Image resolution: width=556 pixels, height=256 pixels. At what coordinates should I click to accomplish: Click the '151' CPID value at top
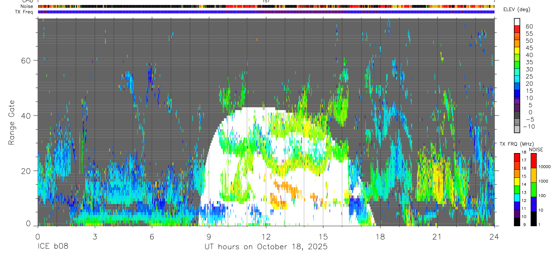pos(266,2)
